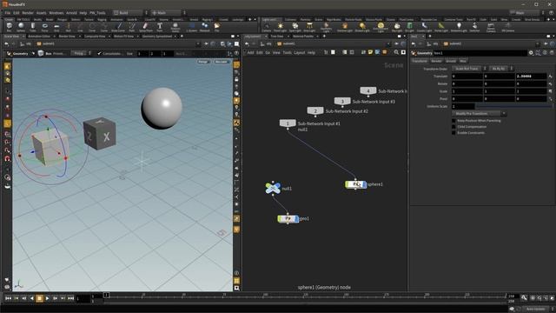Click the network editor find magnifier icon

[396, 52]
